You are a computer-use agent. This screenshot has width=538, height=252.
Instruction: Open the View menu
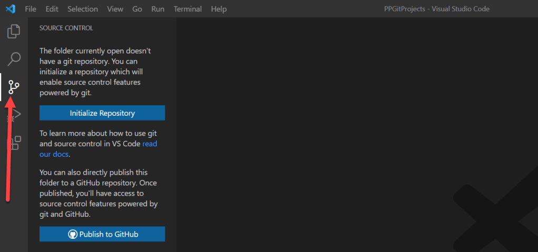[x=115, y=9]
